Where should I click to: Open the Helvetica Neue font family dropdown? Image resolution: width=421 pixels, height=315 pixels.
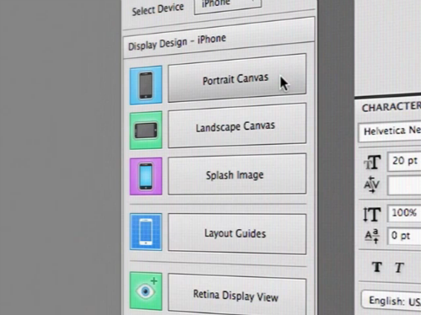(390, 131)
